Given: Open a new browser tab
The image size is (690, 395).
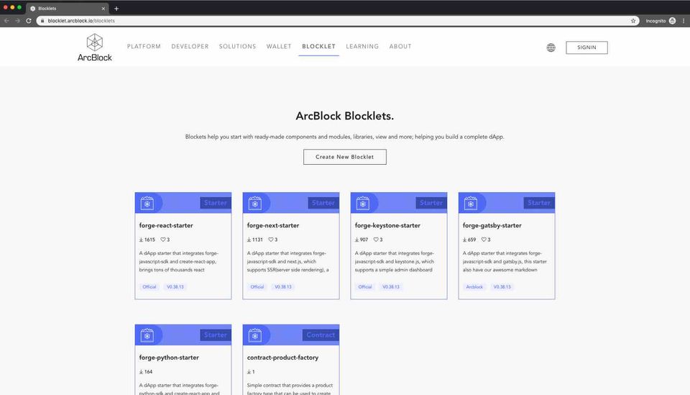Looking at the screenshot, I should 116,8.
